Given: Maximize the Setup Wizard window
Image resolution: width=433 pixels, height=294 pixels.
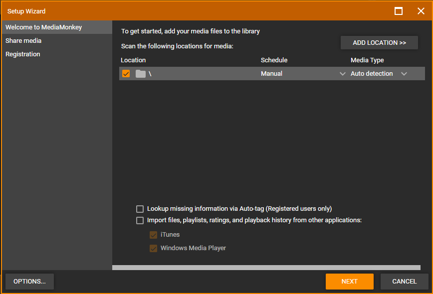Looking at the screenshot, I should 399,11.
